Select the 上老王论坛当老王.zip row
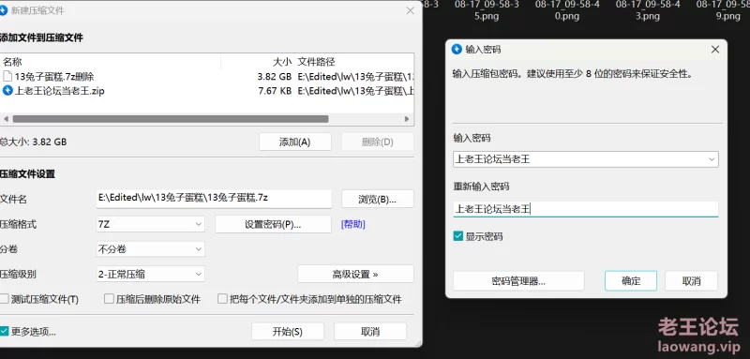Image resolution: width=750 pixels, height=359 pixels. pyautogui.click(x=207, y=90)
